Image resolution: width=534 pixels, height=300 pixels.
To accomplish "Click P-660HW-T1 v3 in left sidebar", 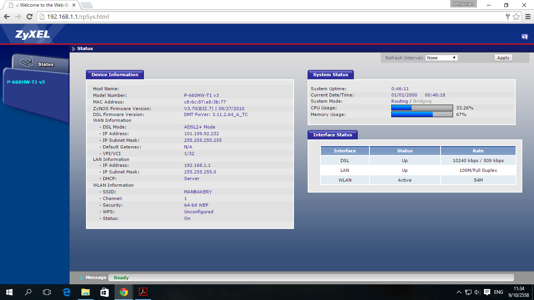I will pyautogui.click(x=26, y=82).
